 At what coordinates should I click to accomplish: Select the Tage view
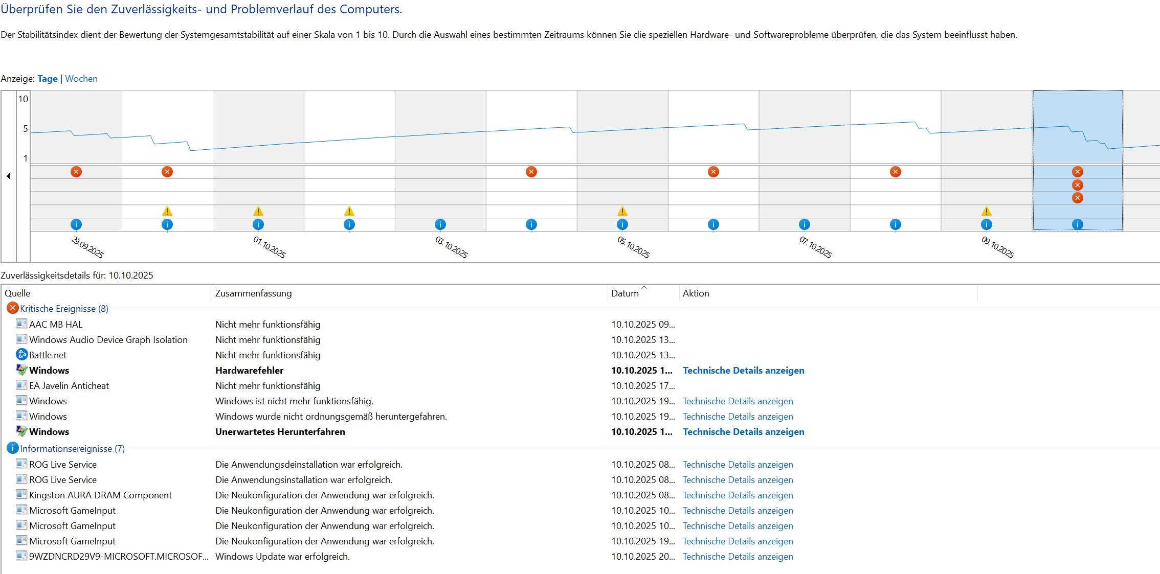[x=48, y=79]
